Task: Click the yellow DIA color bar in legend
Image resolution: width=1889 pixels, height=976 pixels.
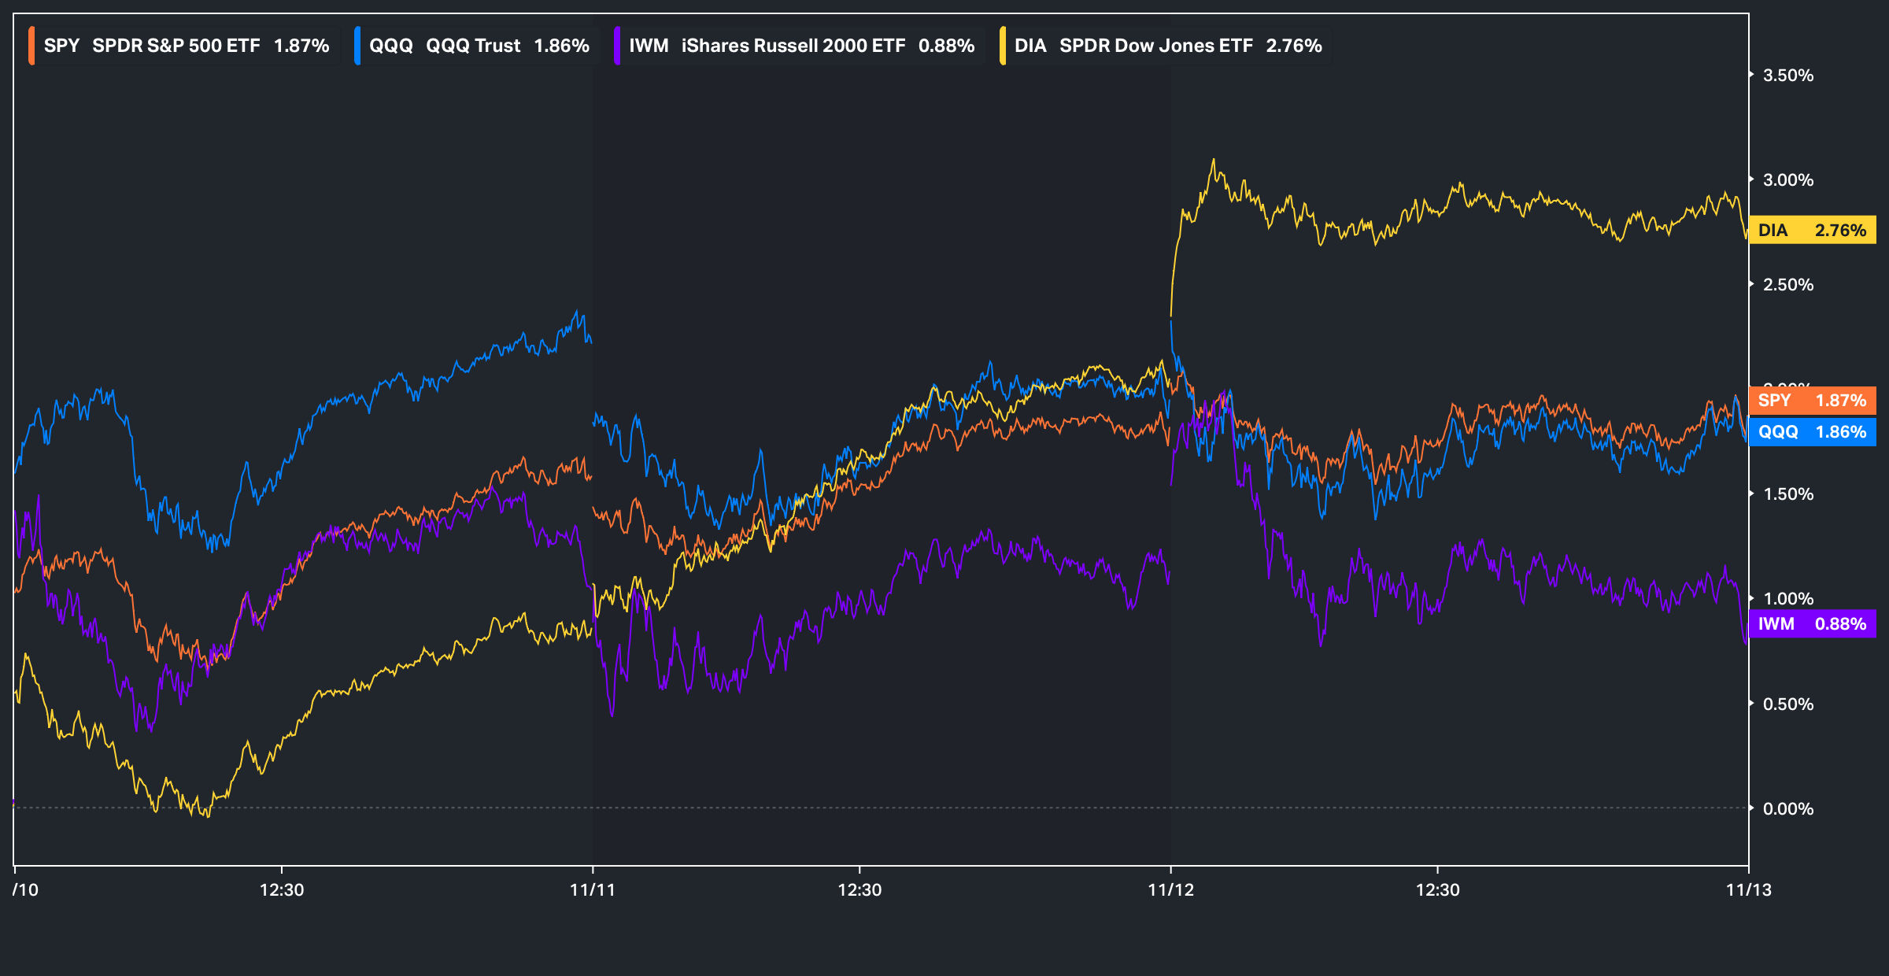Action: (1003, 46)
